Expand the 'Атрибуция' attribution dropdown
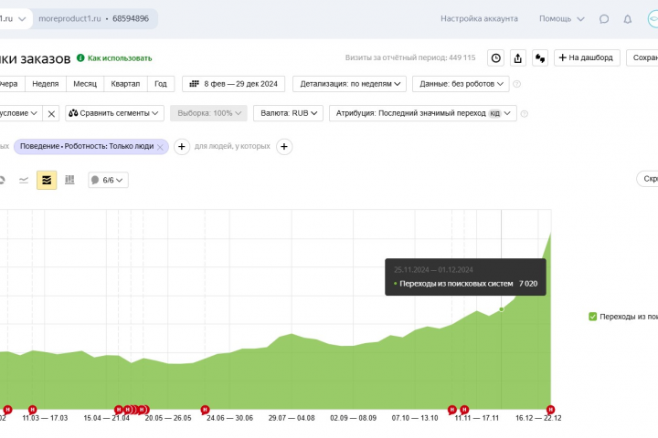Screen dimensions: 658x438 [423, 114]
